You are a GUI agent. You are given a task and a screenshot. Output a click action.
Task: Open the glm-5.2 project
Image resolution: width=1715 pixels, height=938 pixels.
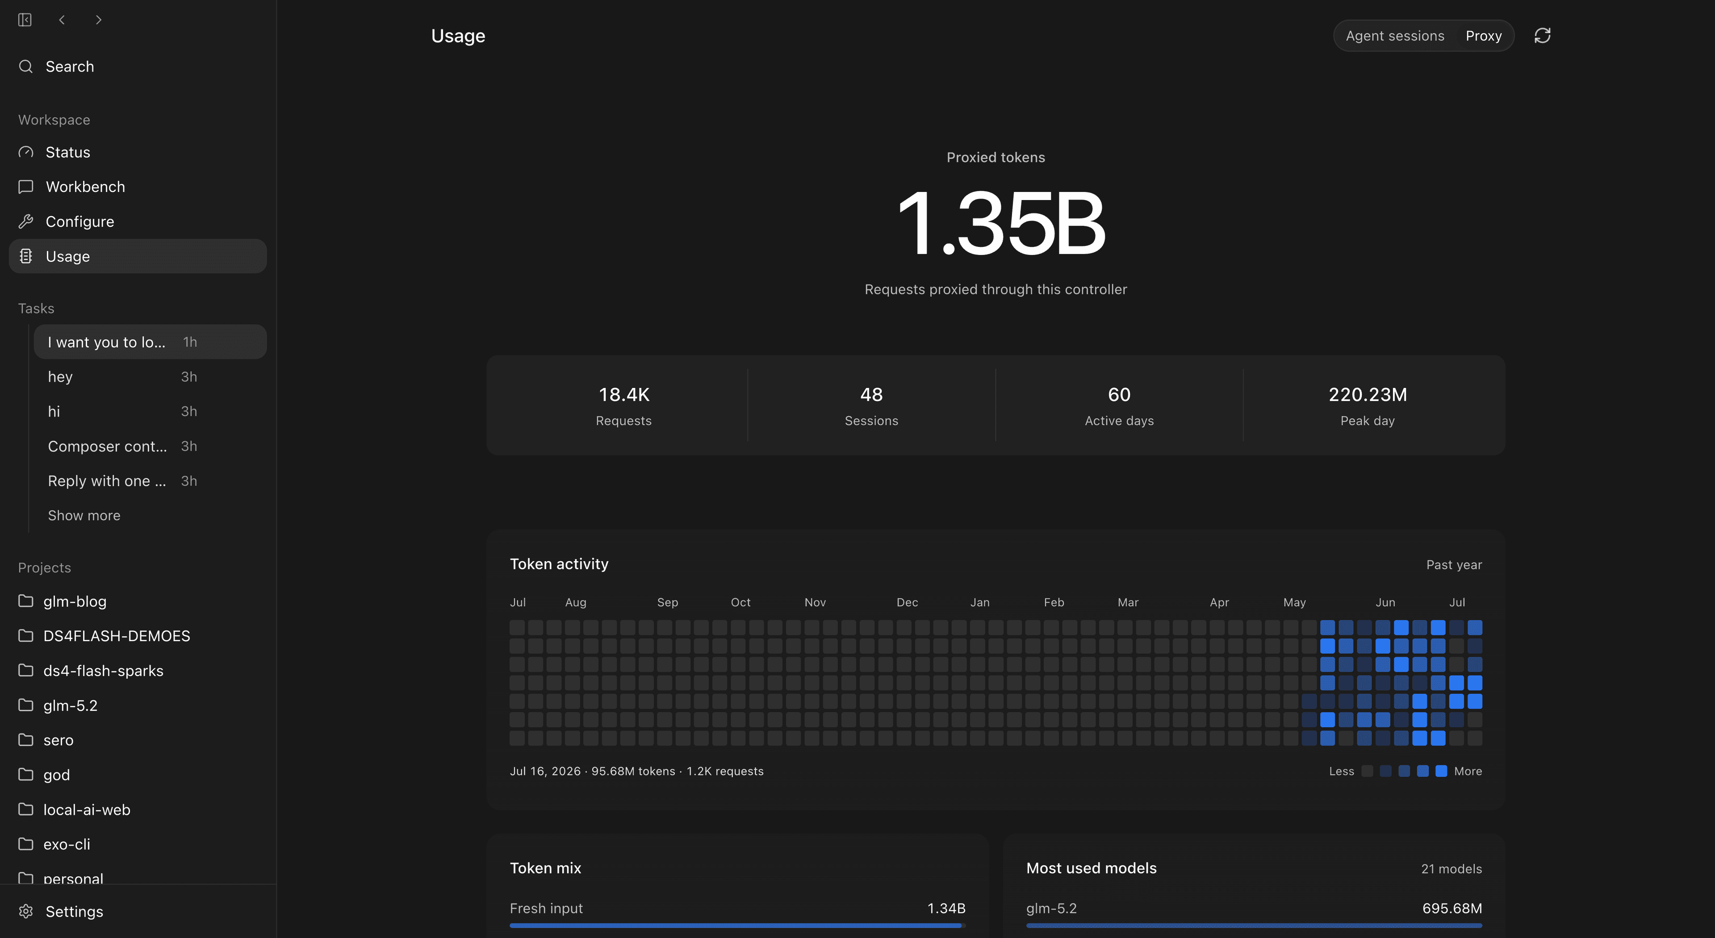click(x=138, y=705)
